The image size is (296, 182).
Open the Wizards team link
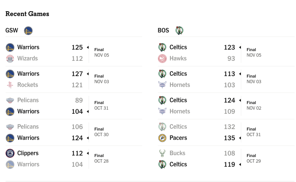28,59
